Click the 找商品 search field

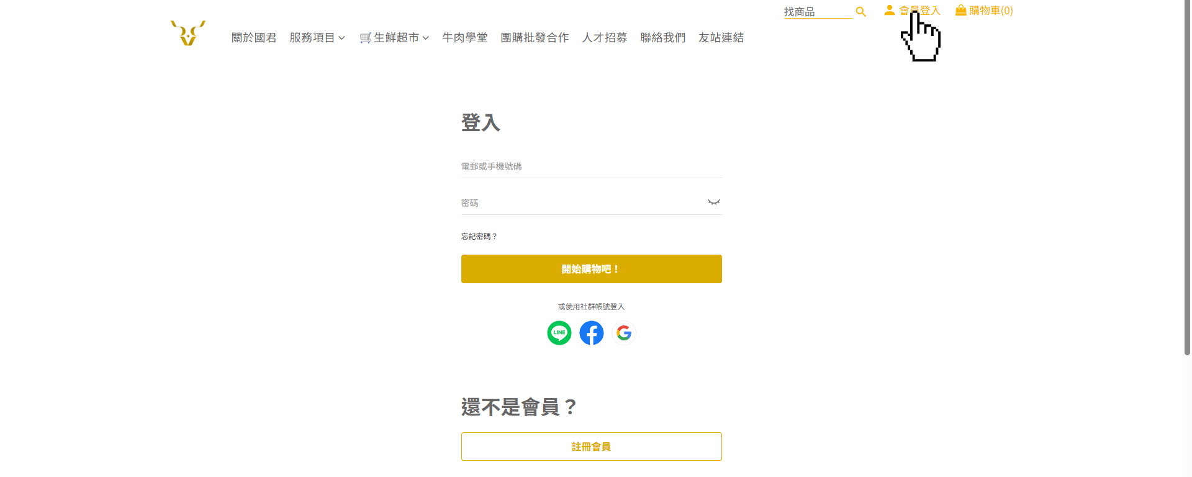point(816,12)
